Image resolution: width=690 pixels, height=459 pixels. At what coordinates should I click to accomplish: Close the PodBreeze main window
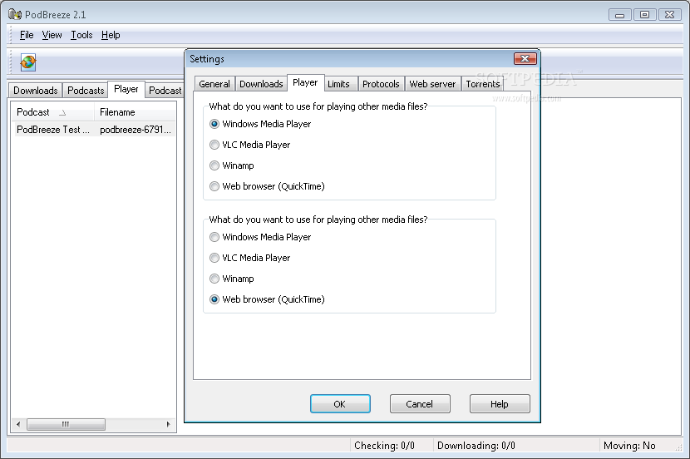click(669, 15)
